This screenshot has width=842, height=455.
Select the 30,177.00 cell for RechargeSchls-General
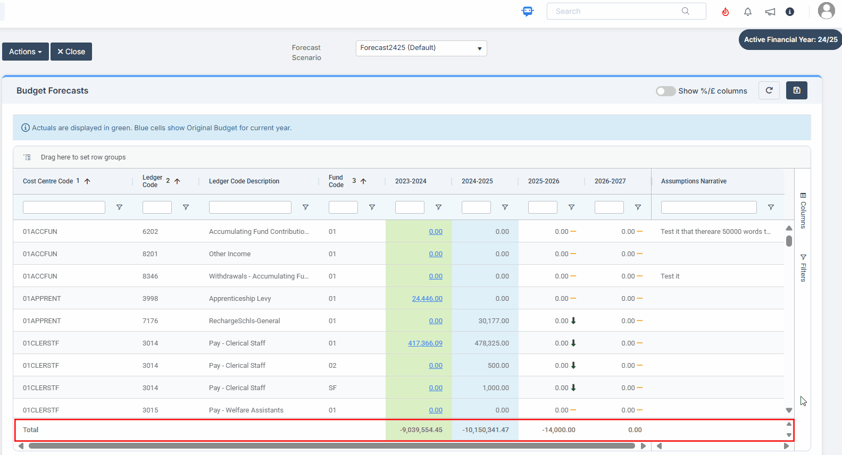pyautogui.click(x=485, y=321)
